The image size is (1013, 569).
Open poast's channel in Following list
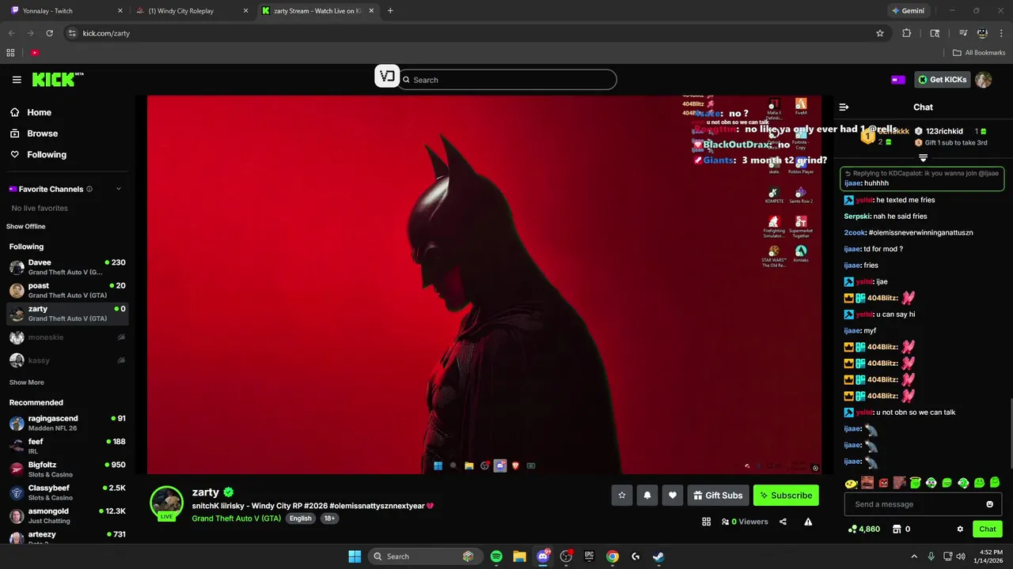pyautogui.click(x=67, y=290)
